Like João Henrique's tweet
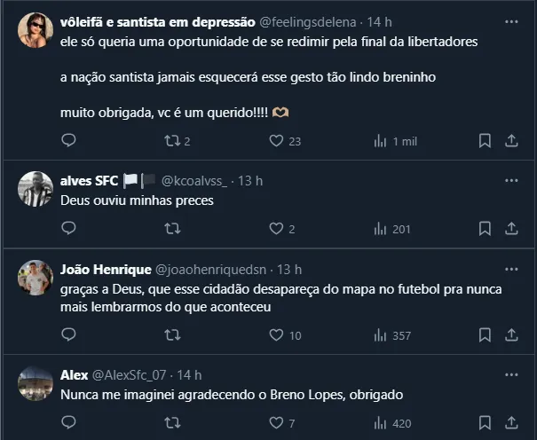 tap(276, 335)
